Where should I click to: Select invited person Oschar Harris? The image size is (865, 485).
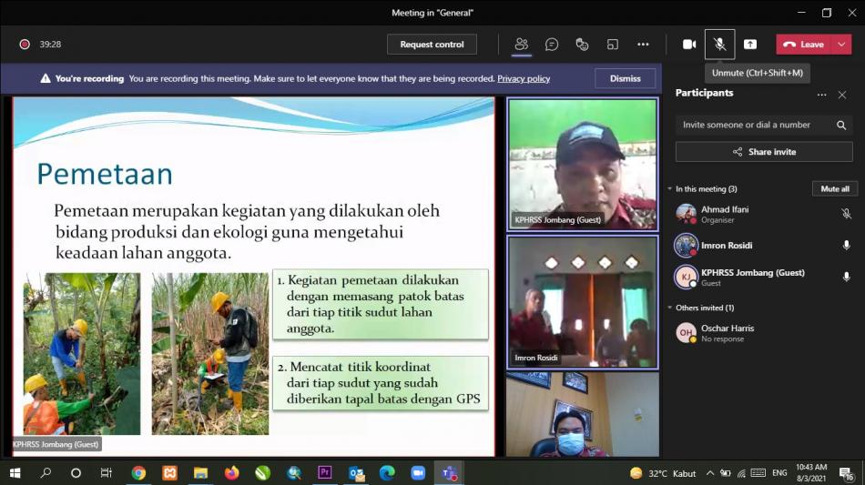764,332
